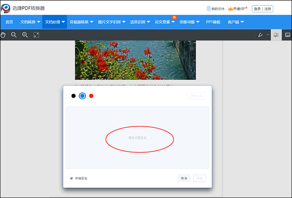Open the PPT模板 menu item

(x=213, y=22)
